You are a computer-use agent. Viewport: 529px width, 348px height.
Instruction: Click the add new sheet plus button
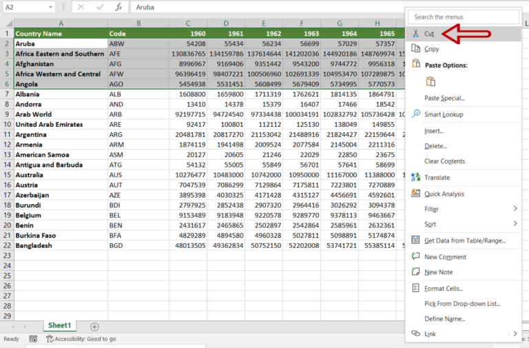(x=94, y=327)
